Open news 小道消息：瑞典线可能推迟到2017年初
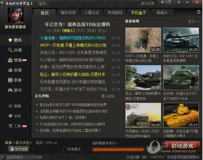 click(x=73, y=38)
